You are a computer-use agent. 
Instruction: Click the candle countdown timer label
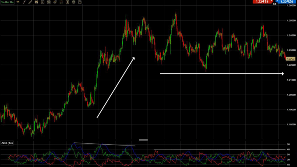point(7,2)
